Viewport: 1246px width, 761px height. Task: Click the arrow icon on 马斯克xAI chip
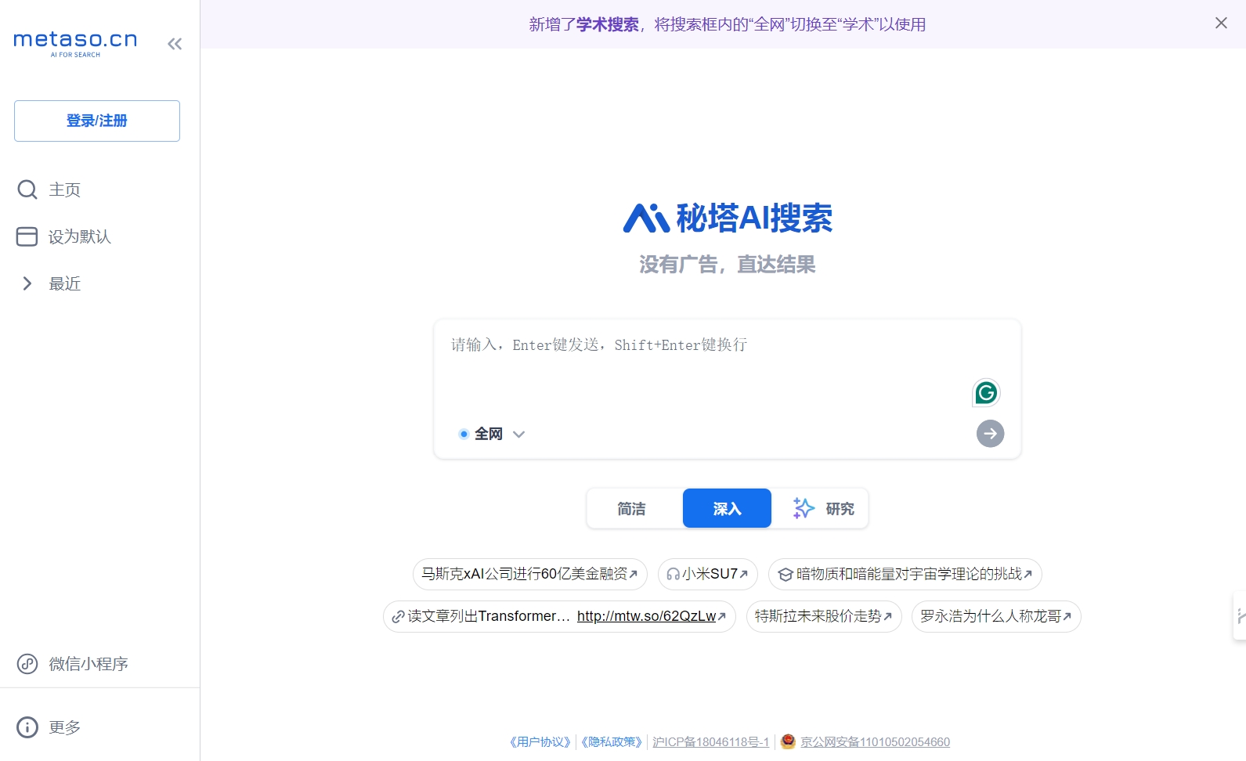point(634,574)
